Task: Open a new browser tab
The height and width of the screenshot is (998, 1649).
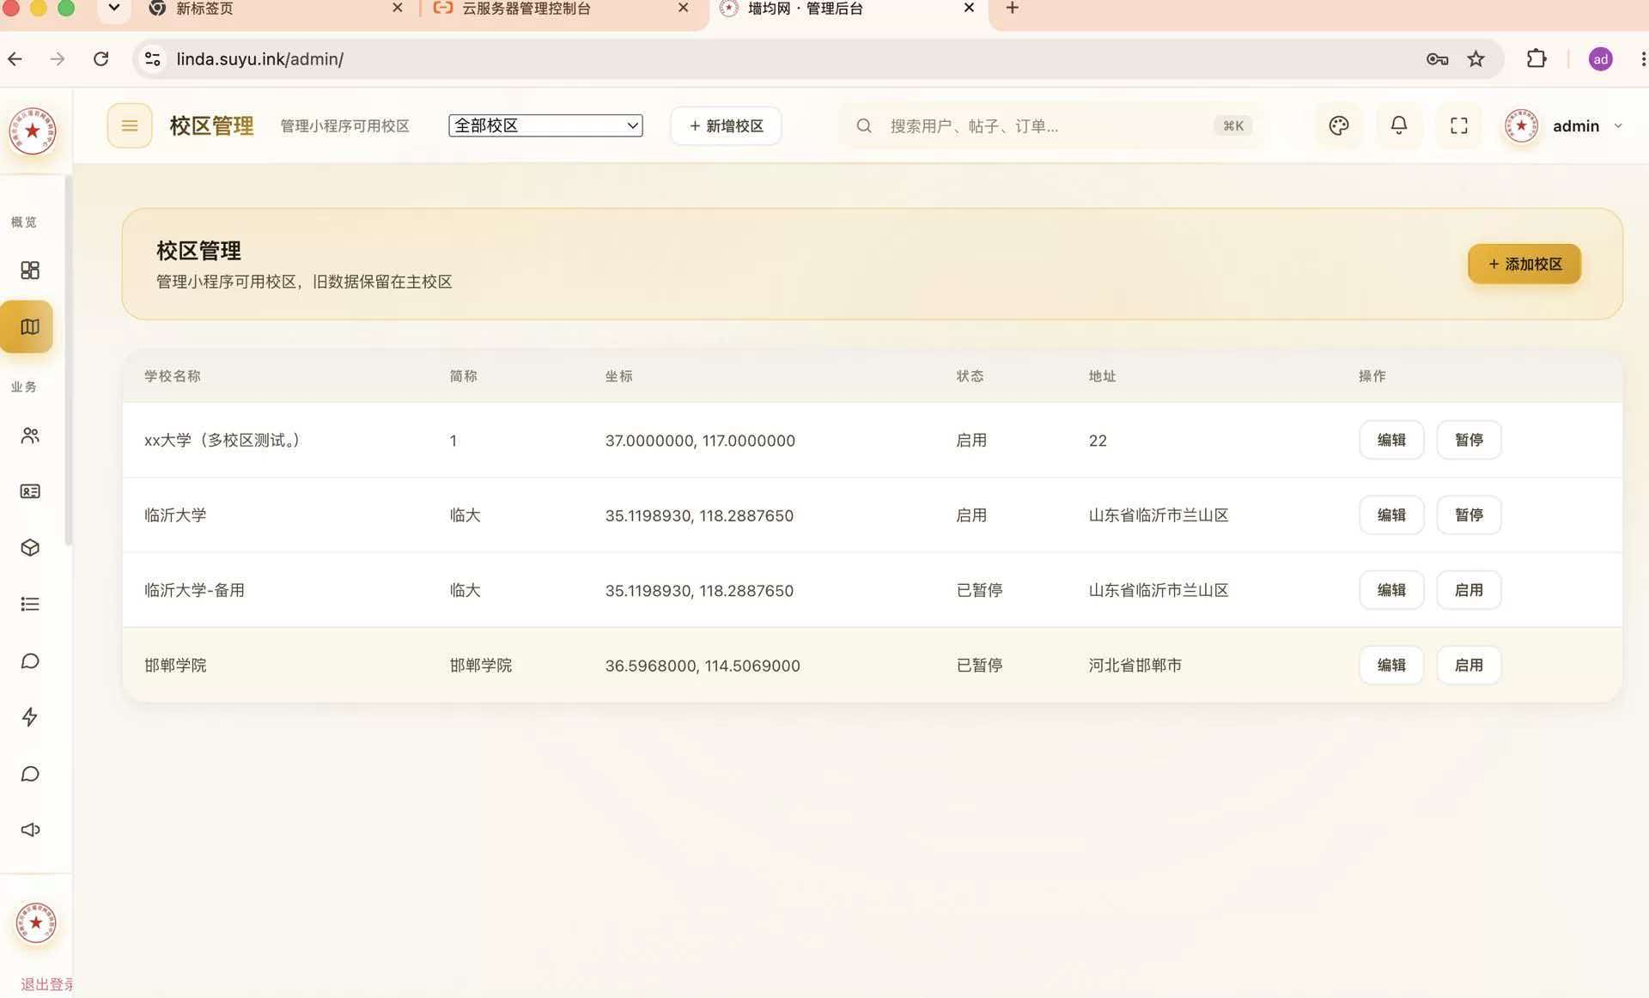Action: tap(1012, 9)
